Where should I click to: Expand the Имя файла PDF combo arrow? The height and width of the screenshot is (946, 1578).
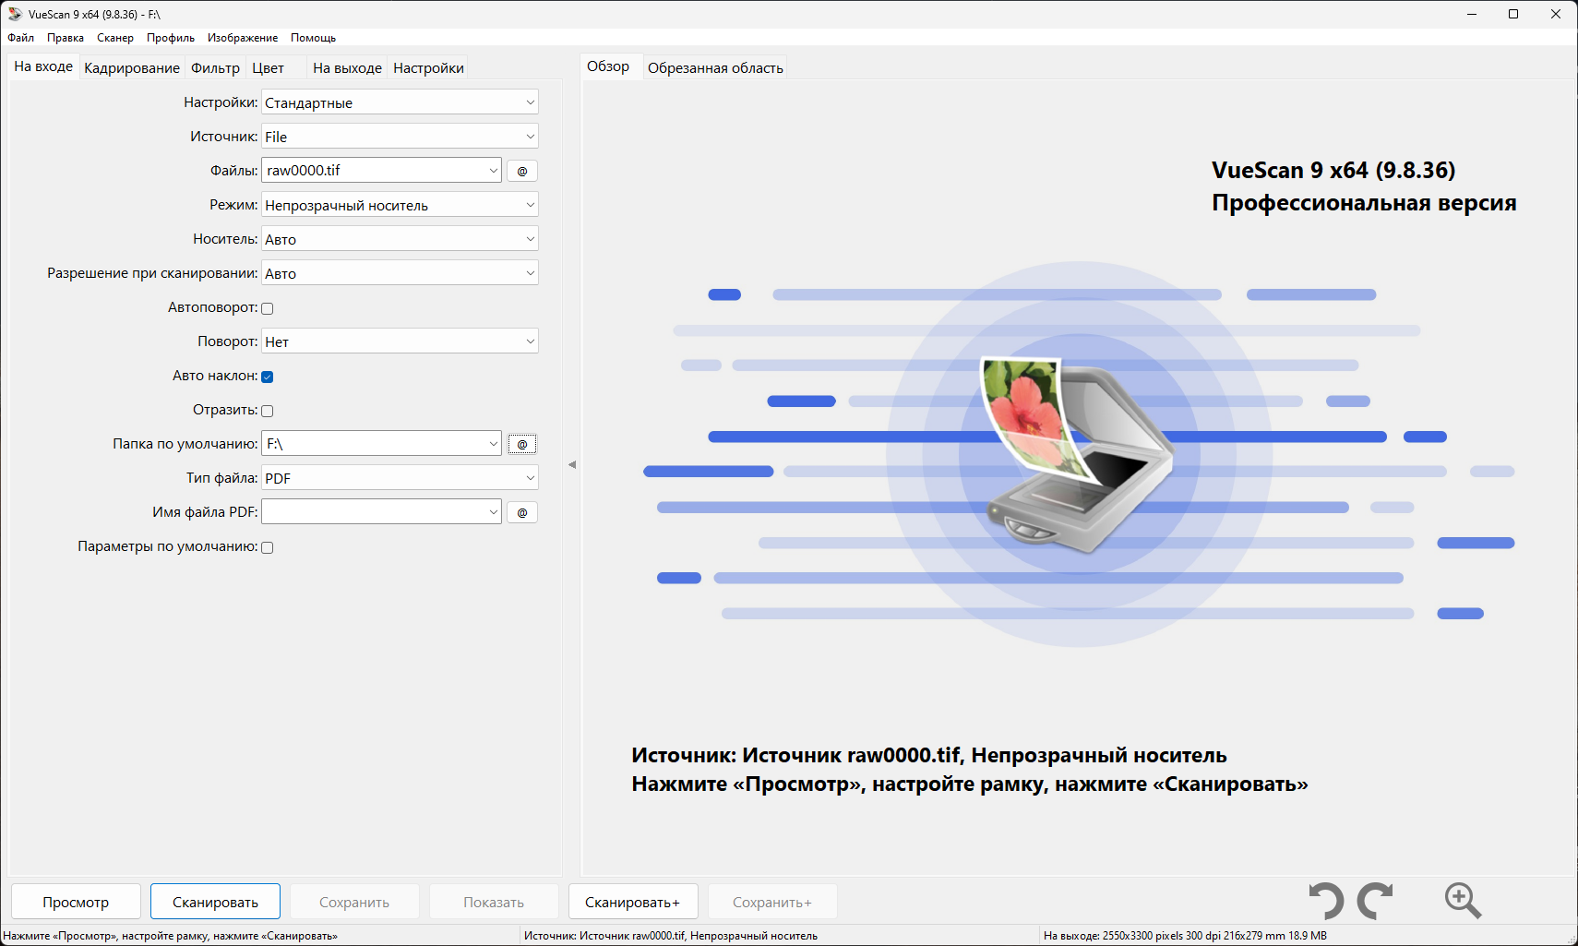click(493, 512)
